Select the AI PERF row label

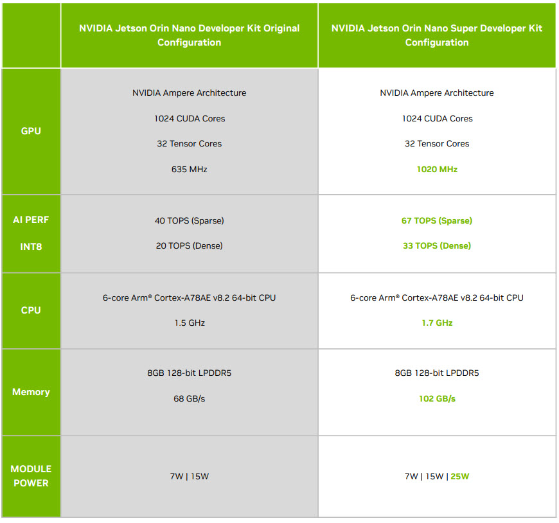point(31,220)
